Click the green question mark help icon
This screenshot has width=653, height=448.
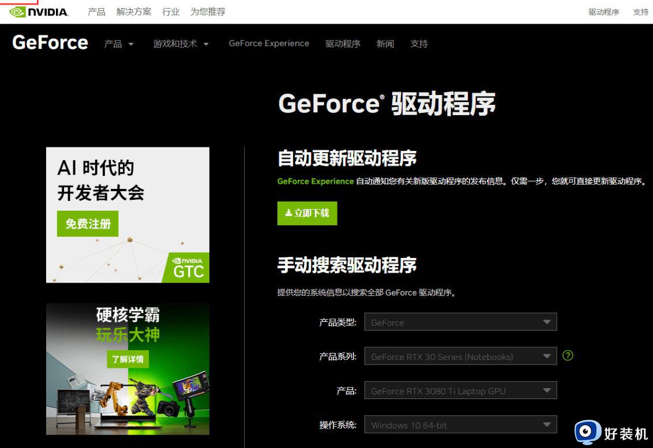[x=568, y=355]
